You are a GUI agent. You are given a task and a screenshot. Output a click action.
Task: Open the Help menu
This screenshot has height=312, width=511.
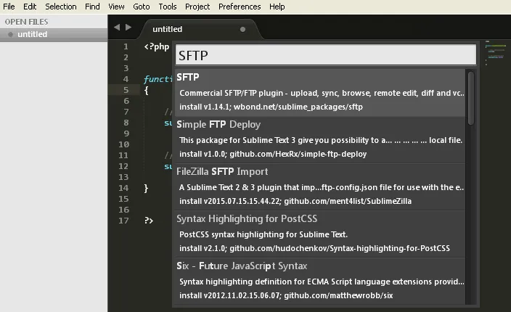click(x=277, y=7)
